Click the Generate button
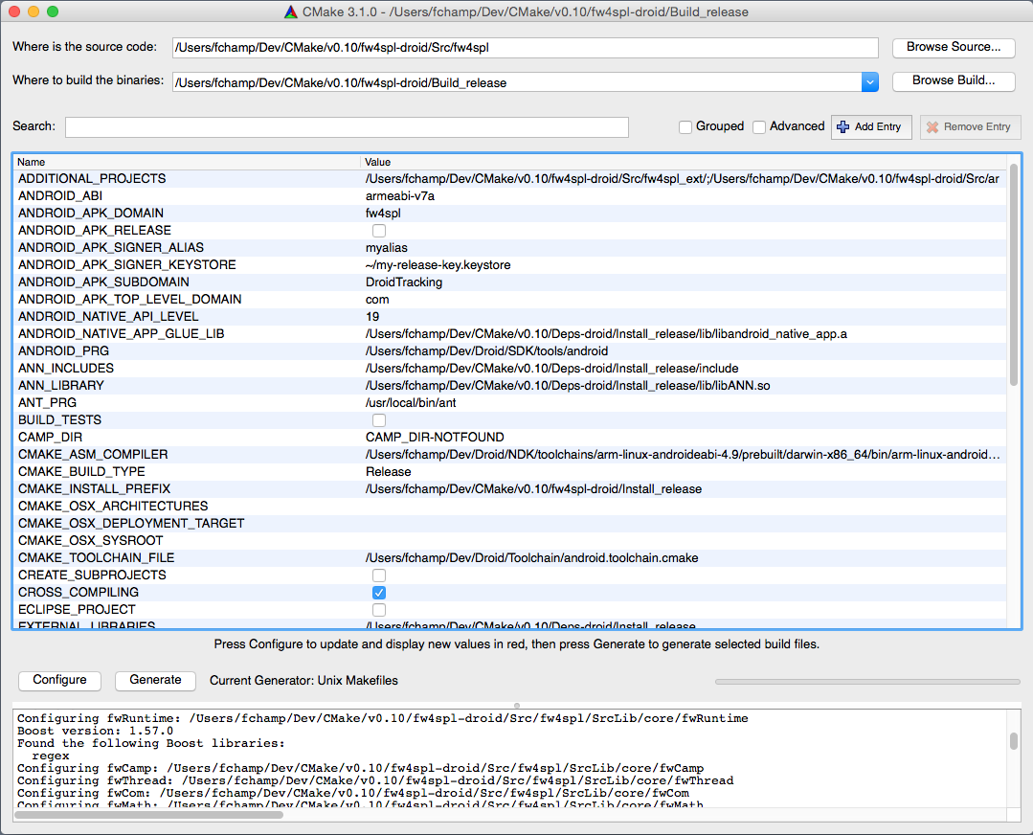 click(155, 680)
